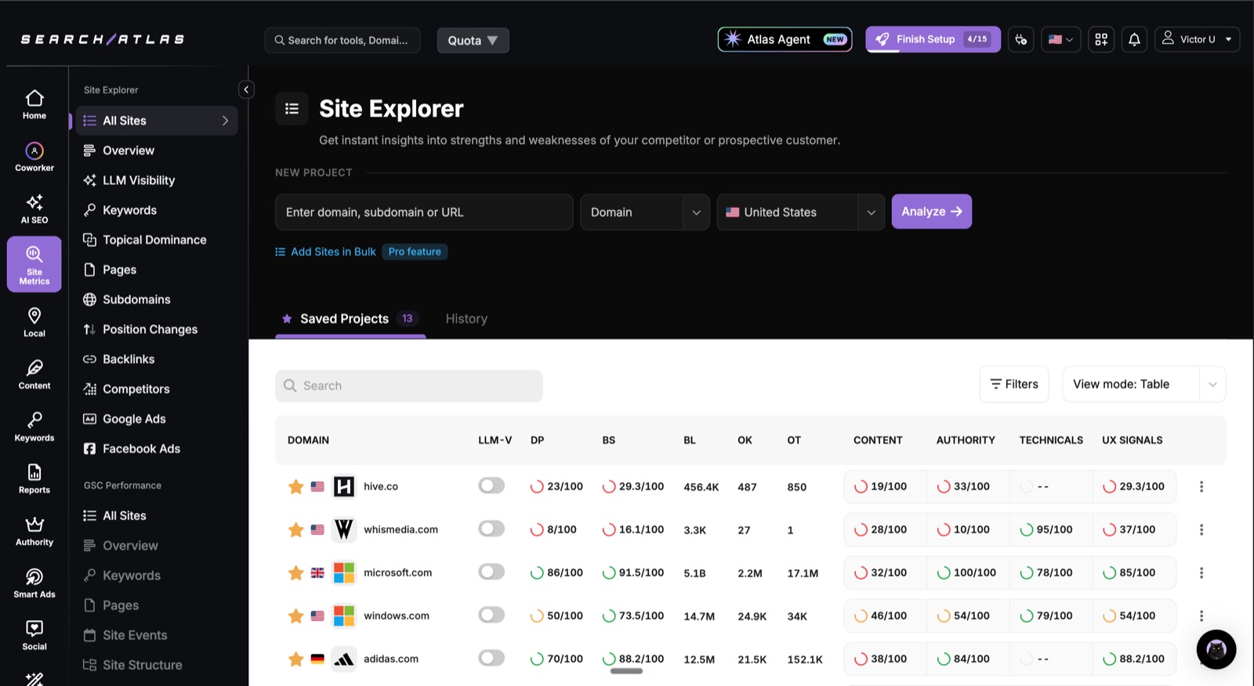
Task: Switch to the Saved Projects tab
Action: coord(350,319)
